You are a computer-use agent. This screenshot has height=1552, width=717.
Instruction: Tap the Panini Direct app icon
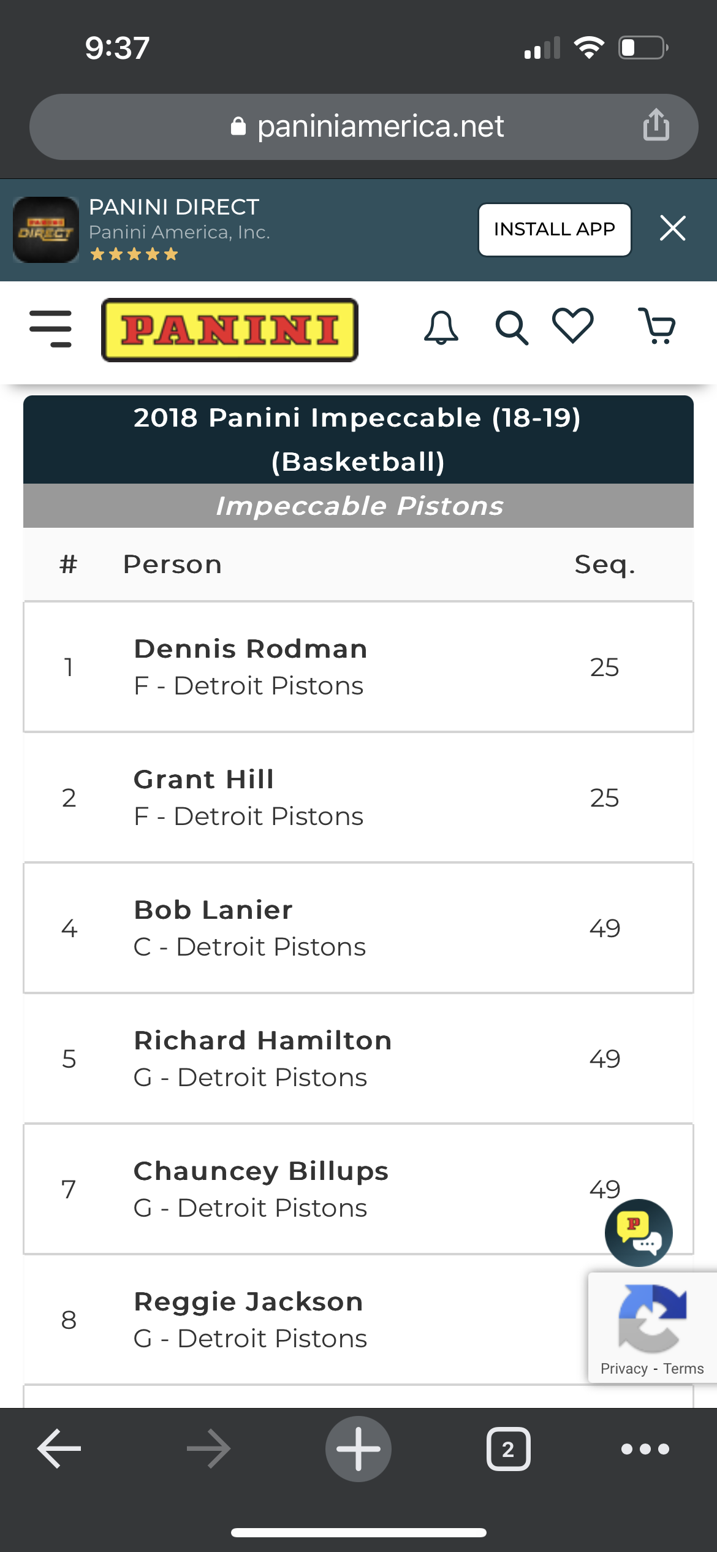click(46, 230)
